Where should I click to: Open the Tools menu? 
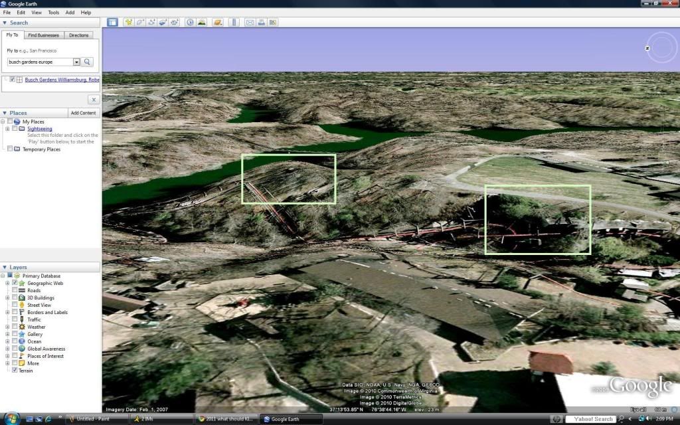53,13
